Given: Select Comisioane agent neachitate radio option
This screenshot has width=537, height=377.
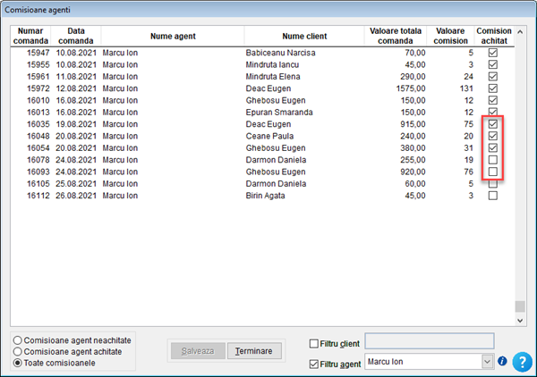Looking at the screenshot, I should [x=19, y=340].
